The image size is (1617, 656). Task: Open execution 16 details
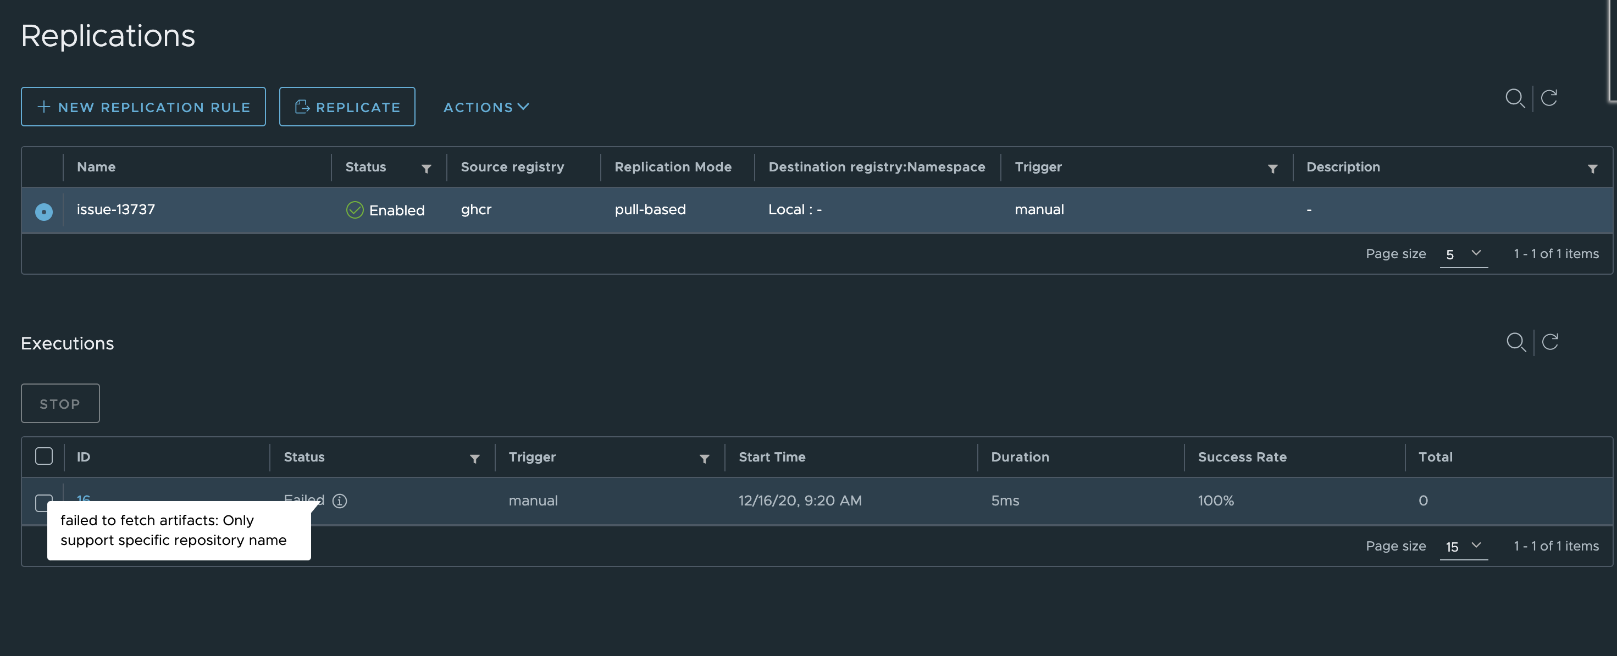[x=84, y=499]
